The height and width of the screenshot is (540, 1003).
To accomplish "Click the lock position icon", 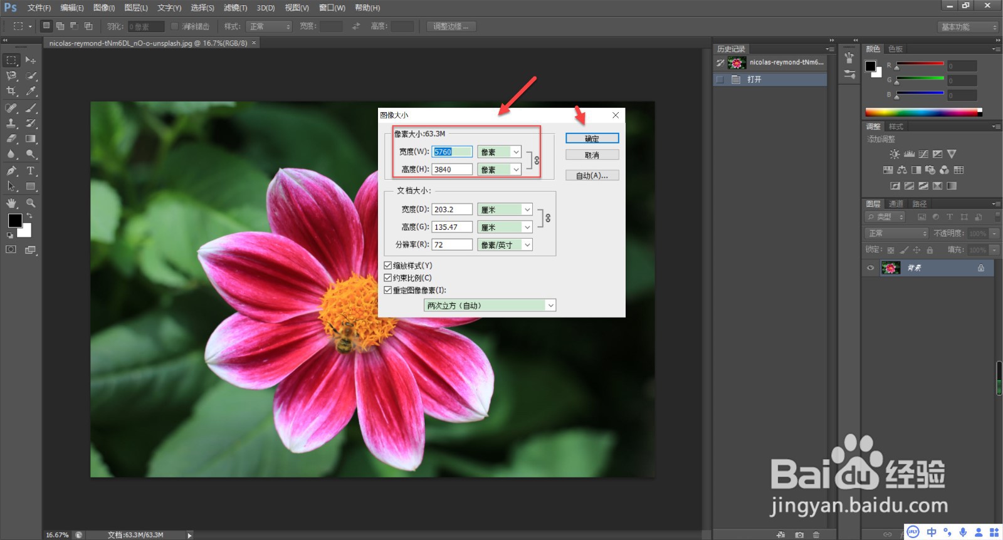I will pos(916,250).
